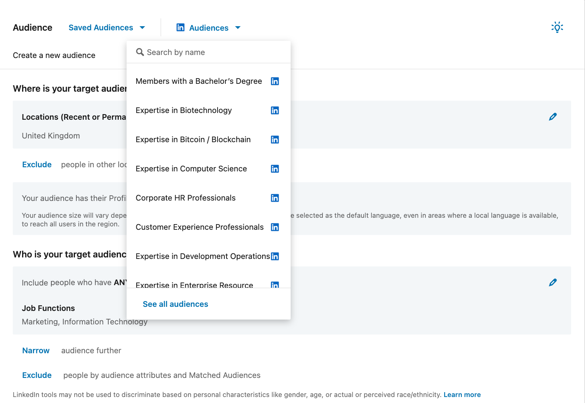Open the Saved Audiences dropdown
The height and width of the screenshot is (403, 585).
tap(107, 28)
